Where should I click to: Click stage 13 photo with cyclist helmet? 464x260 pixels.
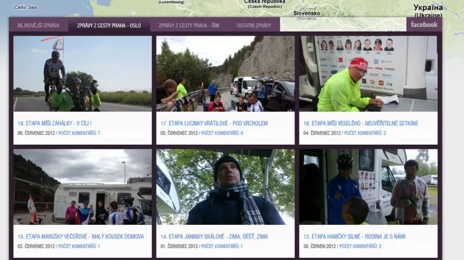368,187
